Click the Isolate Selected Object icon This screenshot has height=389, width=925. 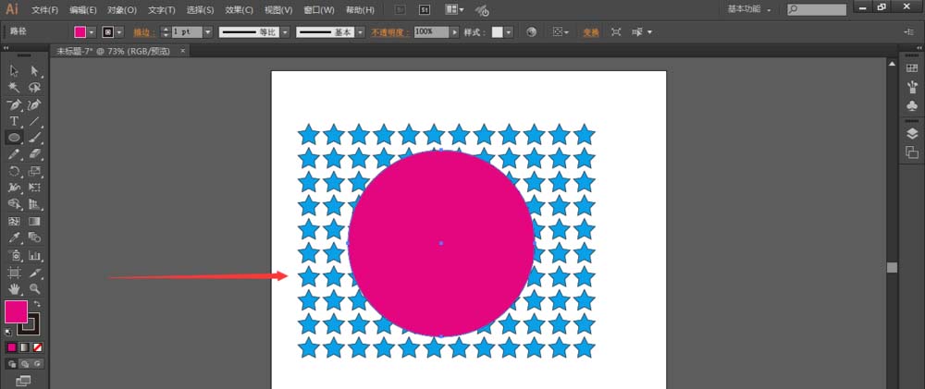[x=616, y=32]
